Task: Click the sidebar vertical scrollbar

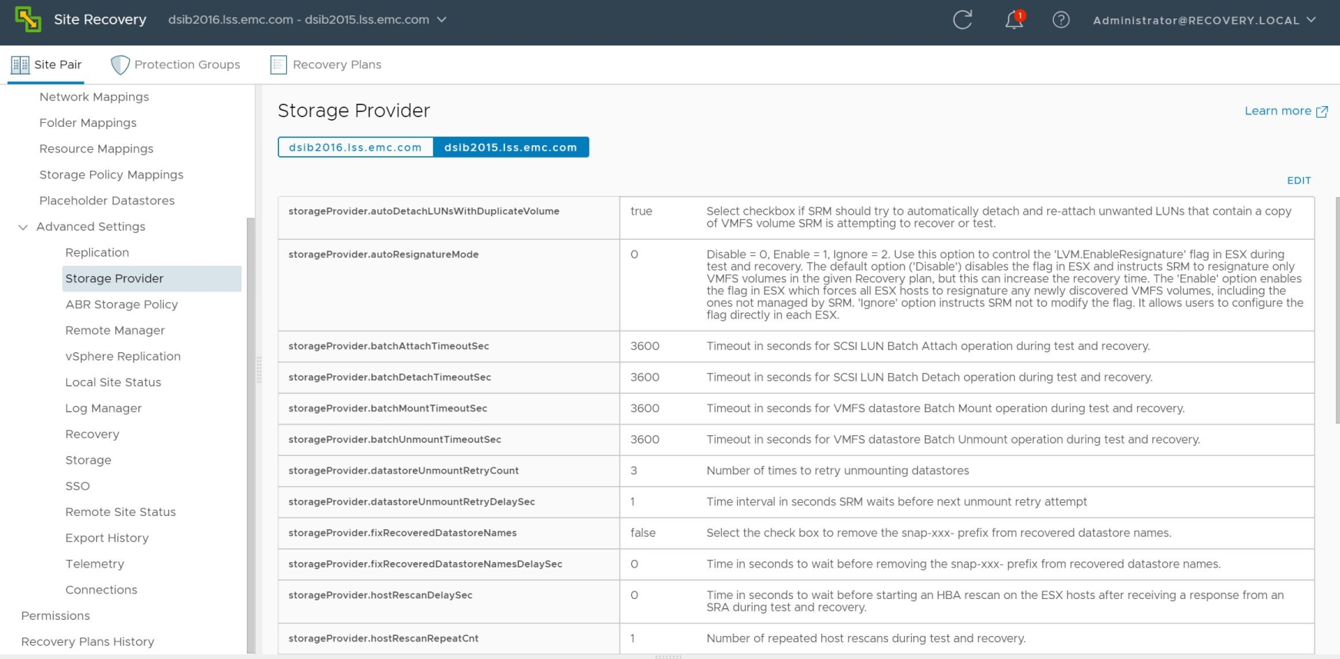Action: (x=250, y=434)
